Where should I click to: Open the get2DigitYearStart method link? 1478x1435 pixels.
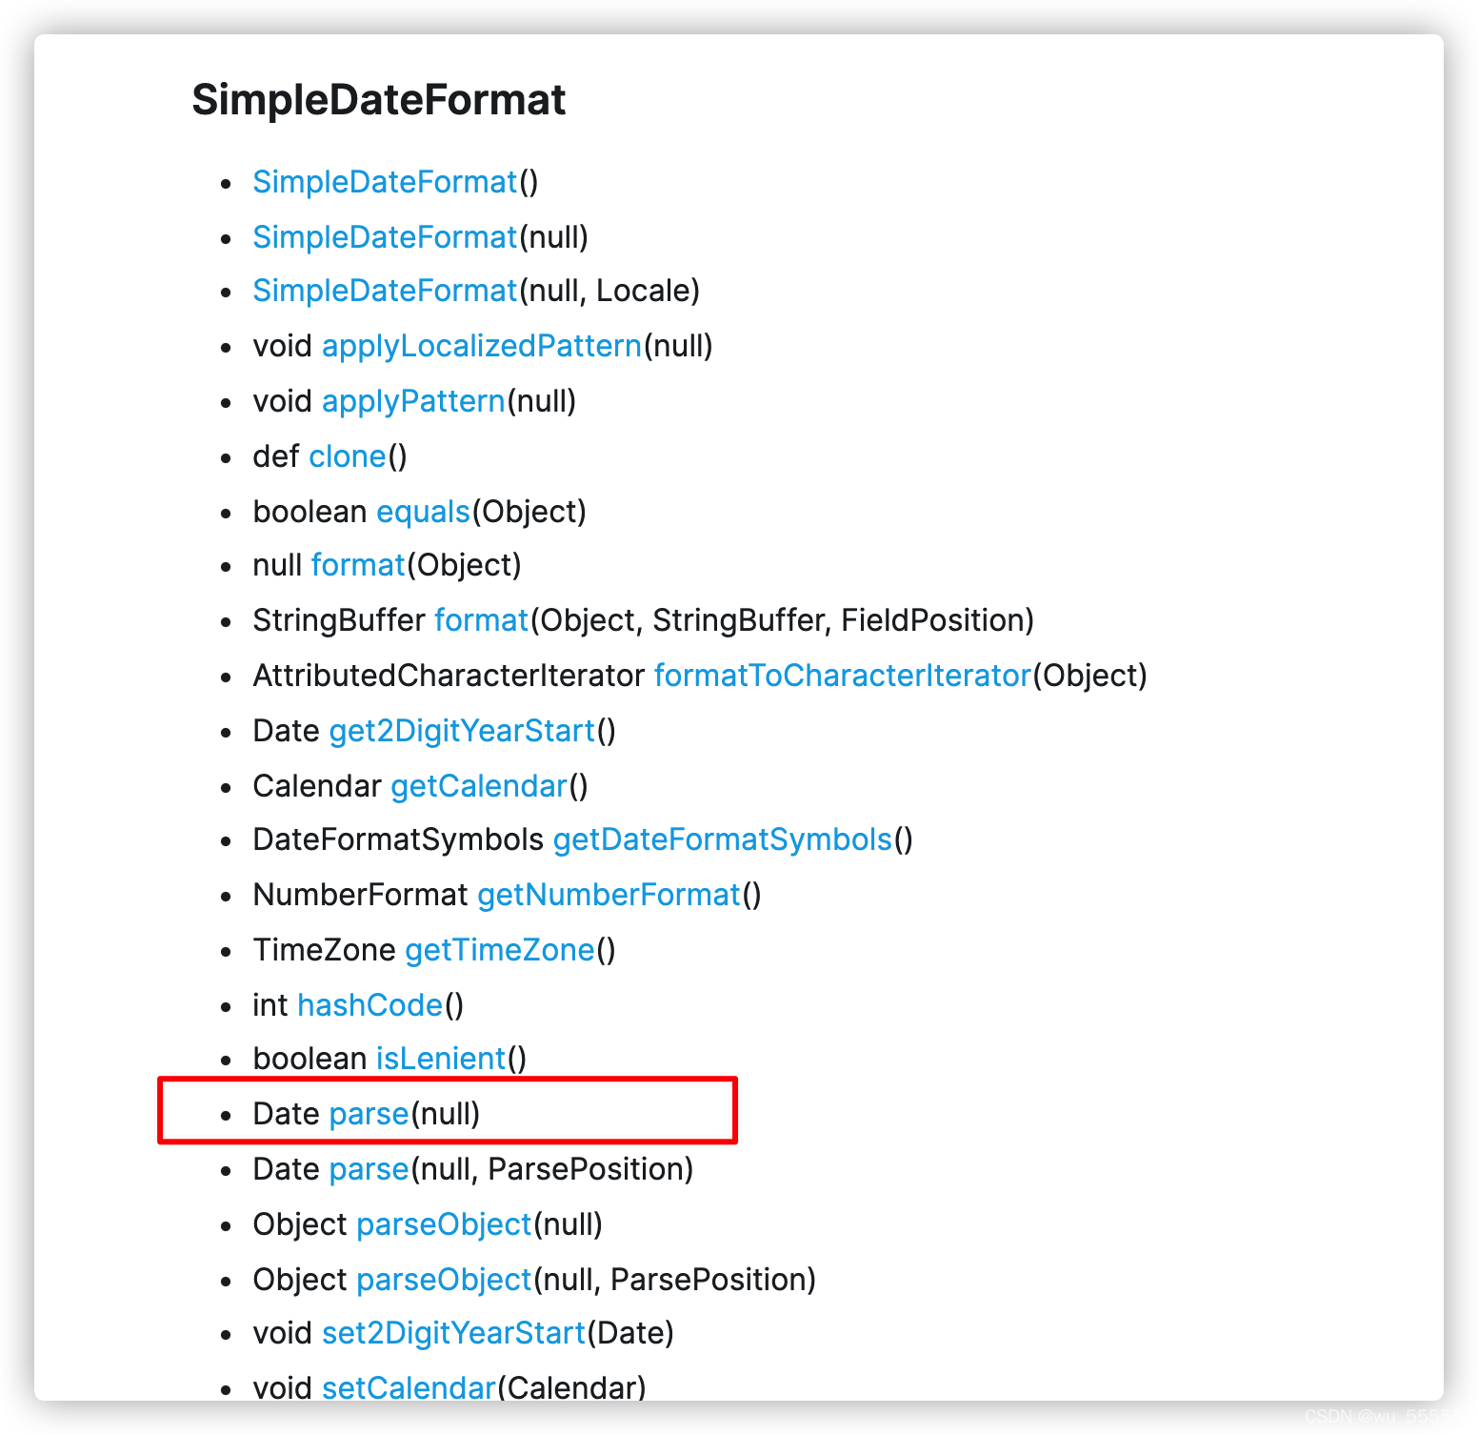pyautogui.click(x=462, y=731)
